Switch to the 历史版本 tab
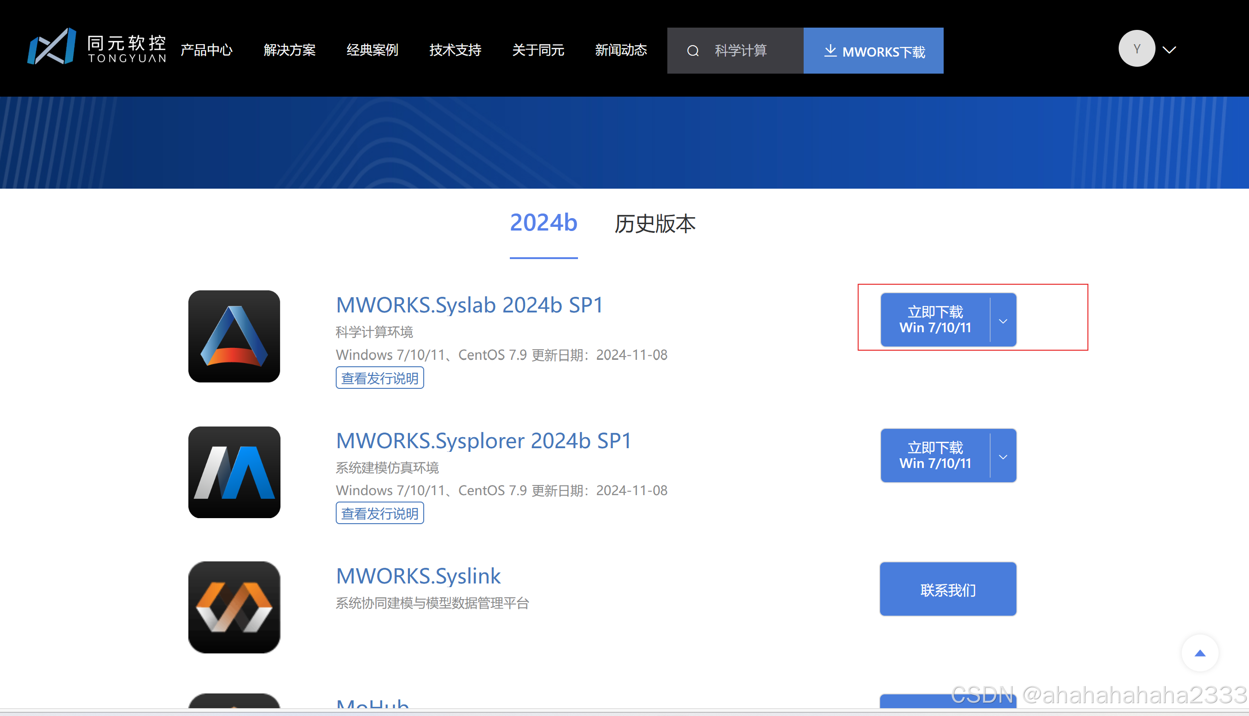Image resolution: width=1249 pixels, height=716 pixels. 654,224
